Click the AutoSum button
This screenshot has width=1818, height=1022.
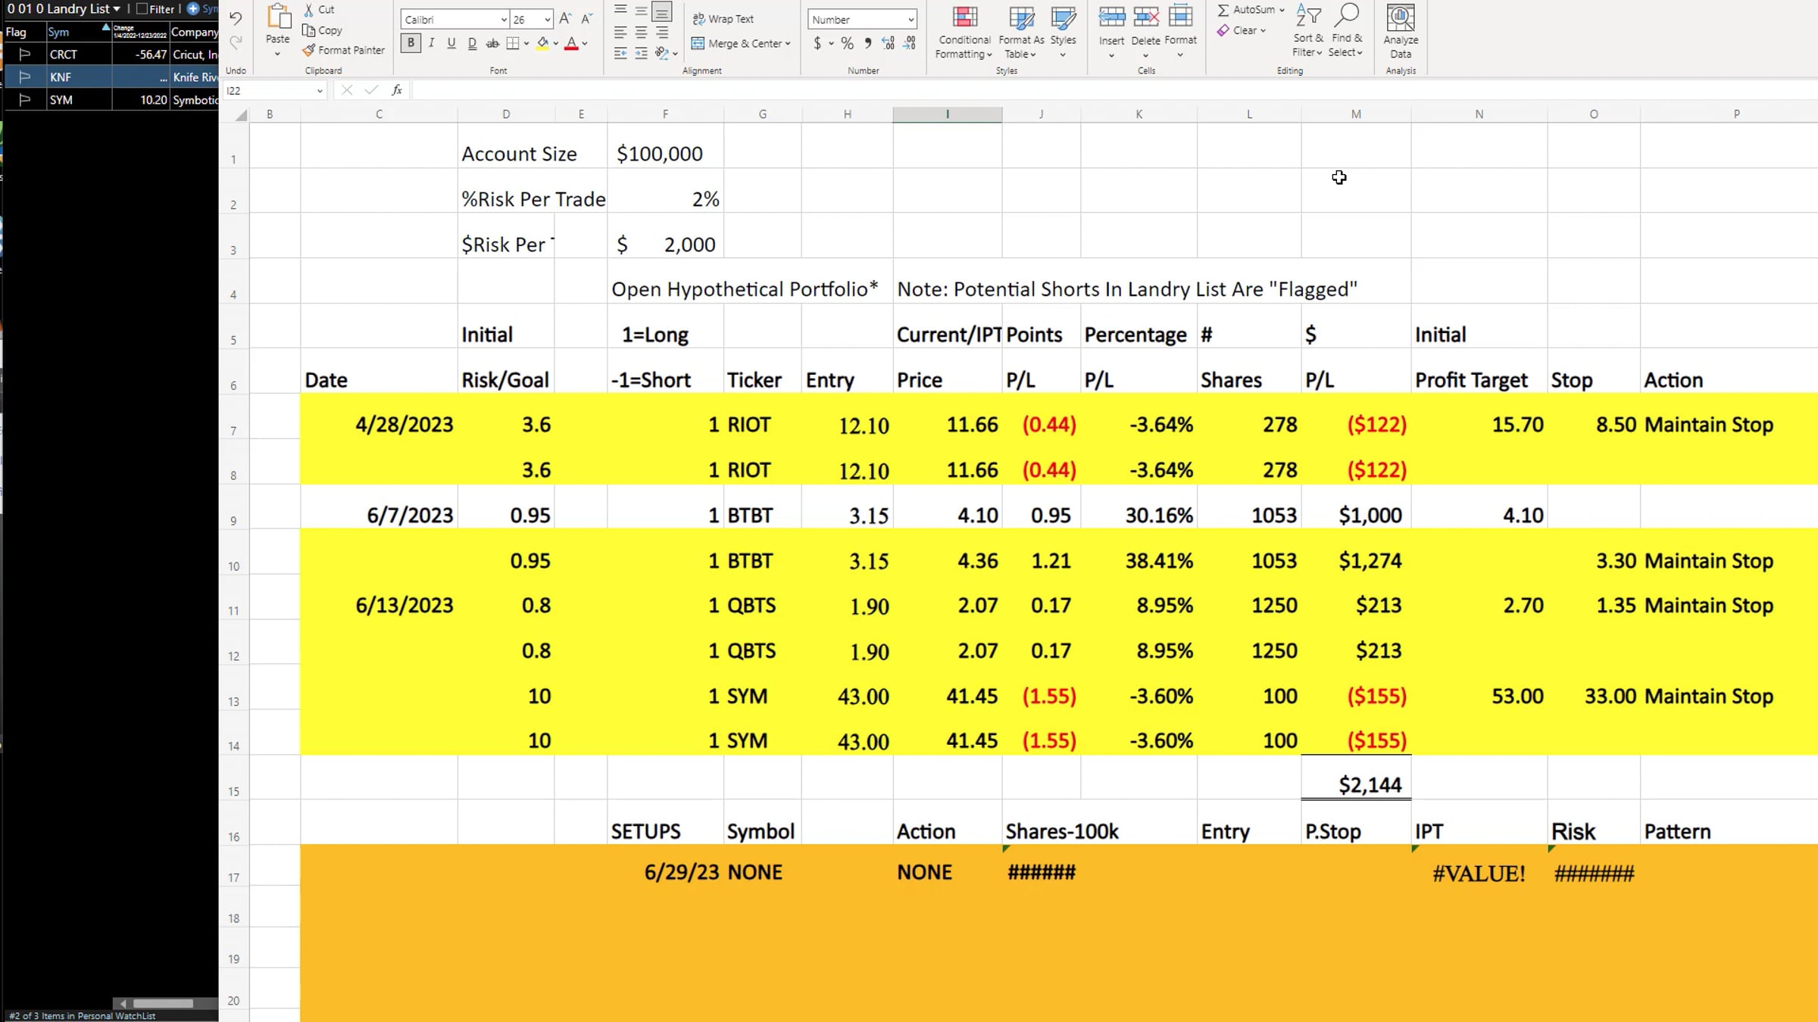1251,10
